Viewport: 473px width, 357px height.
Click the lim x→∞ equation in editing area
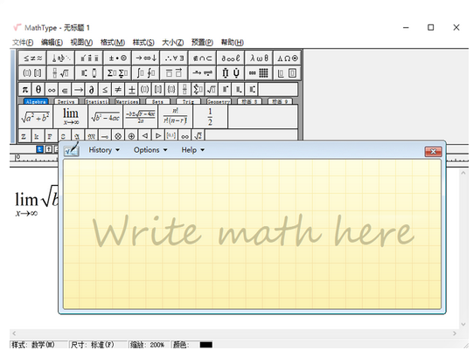pos(36,201)
